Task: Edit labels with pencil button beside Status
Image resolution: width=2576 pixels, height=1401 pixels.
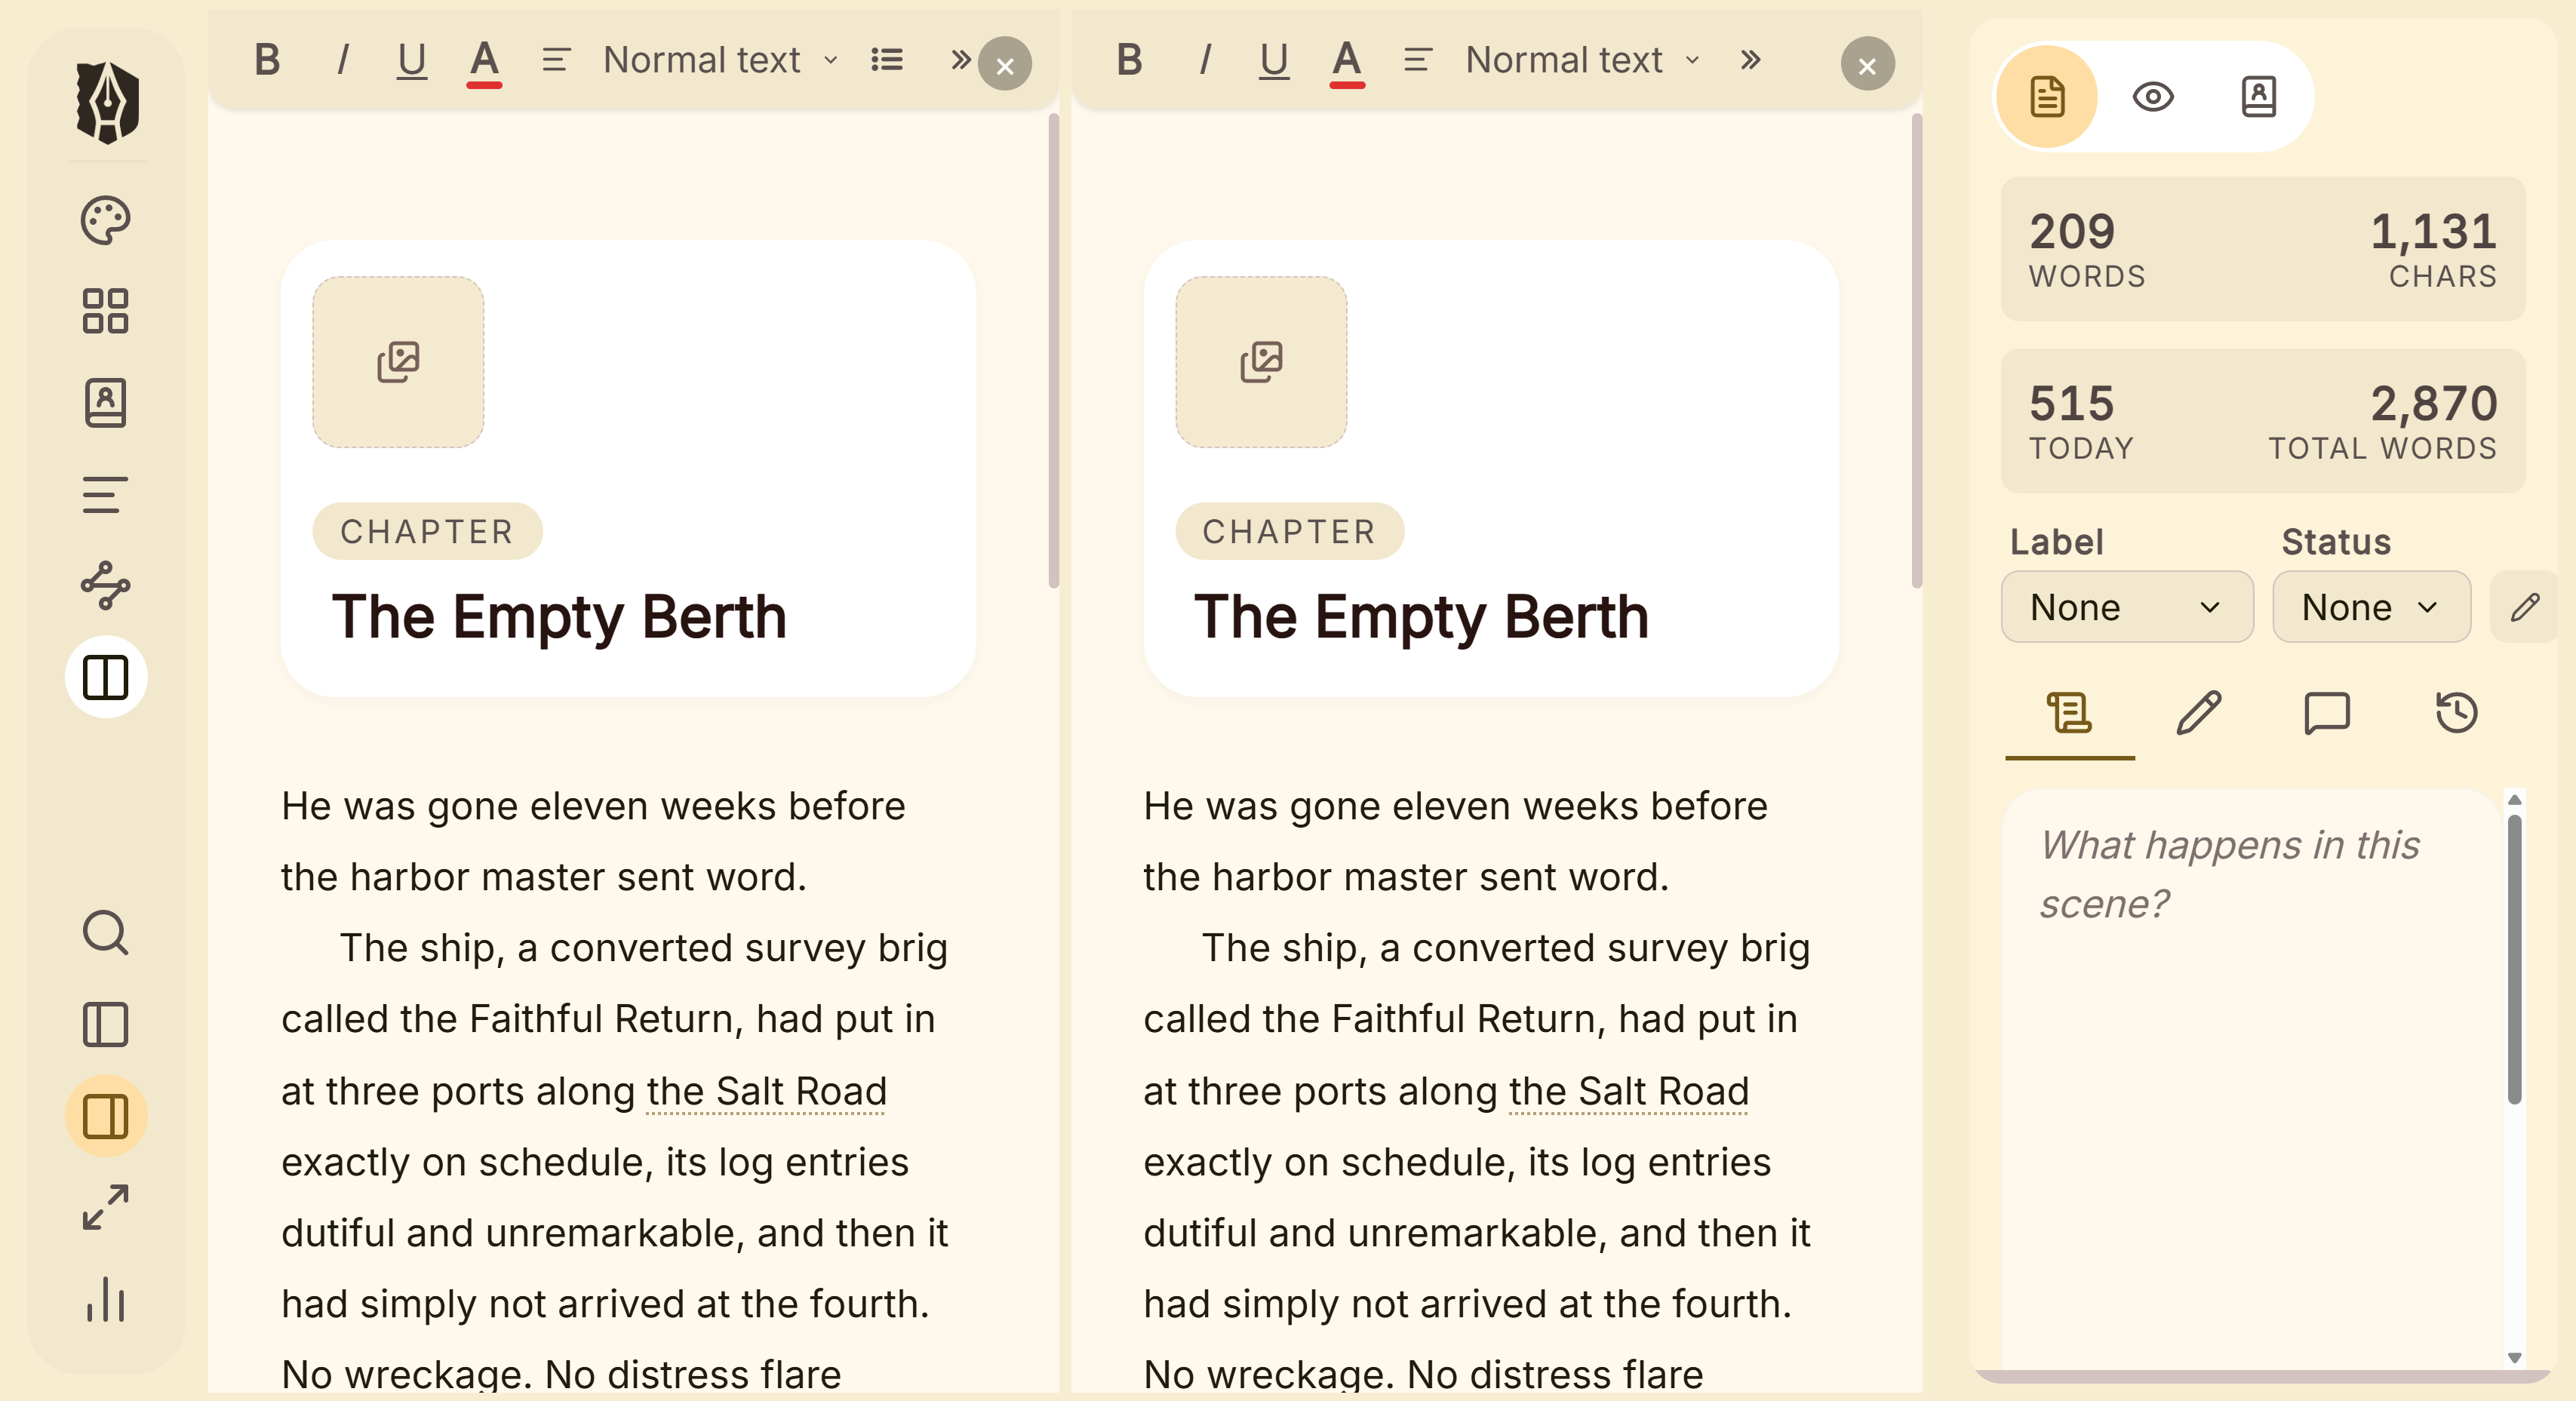Action: click(x=2523, y=606)
